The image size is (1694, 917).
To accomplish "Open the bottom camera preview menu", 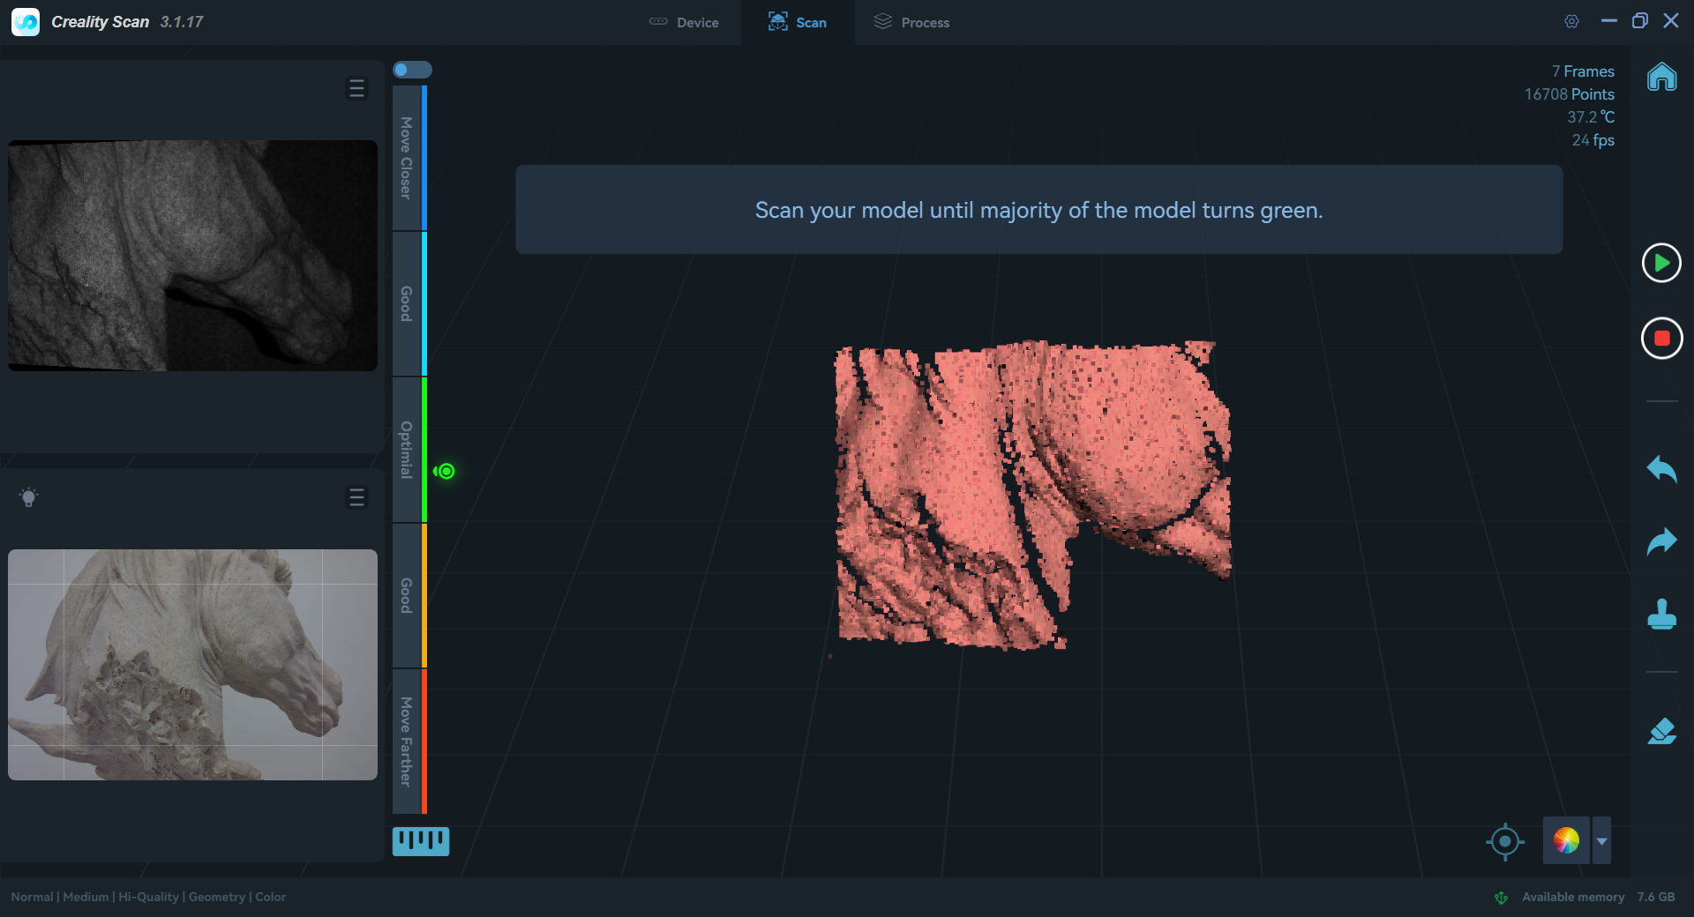I will (x=356, y=497).
